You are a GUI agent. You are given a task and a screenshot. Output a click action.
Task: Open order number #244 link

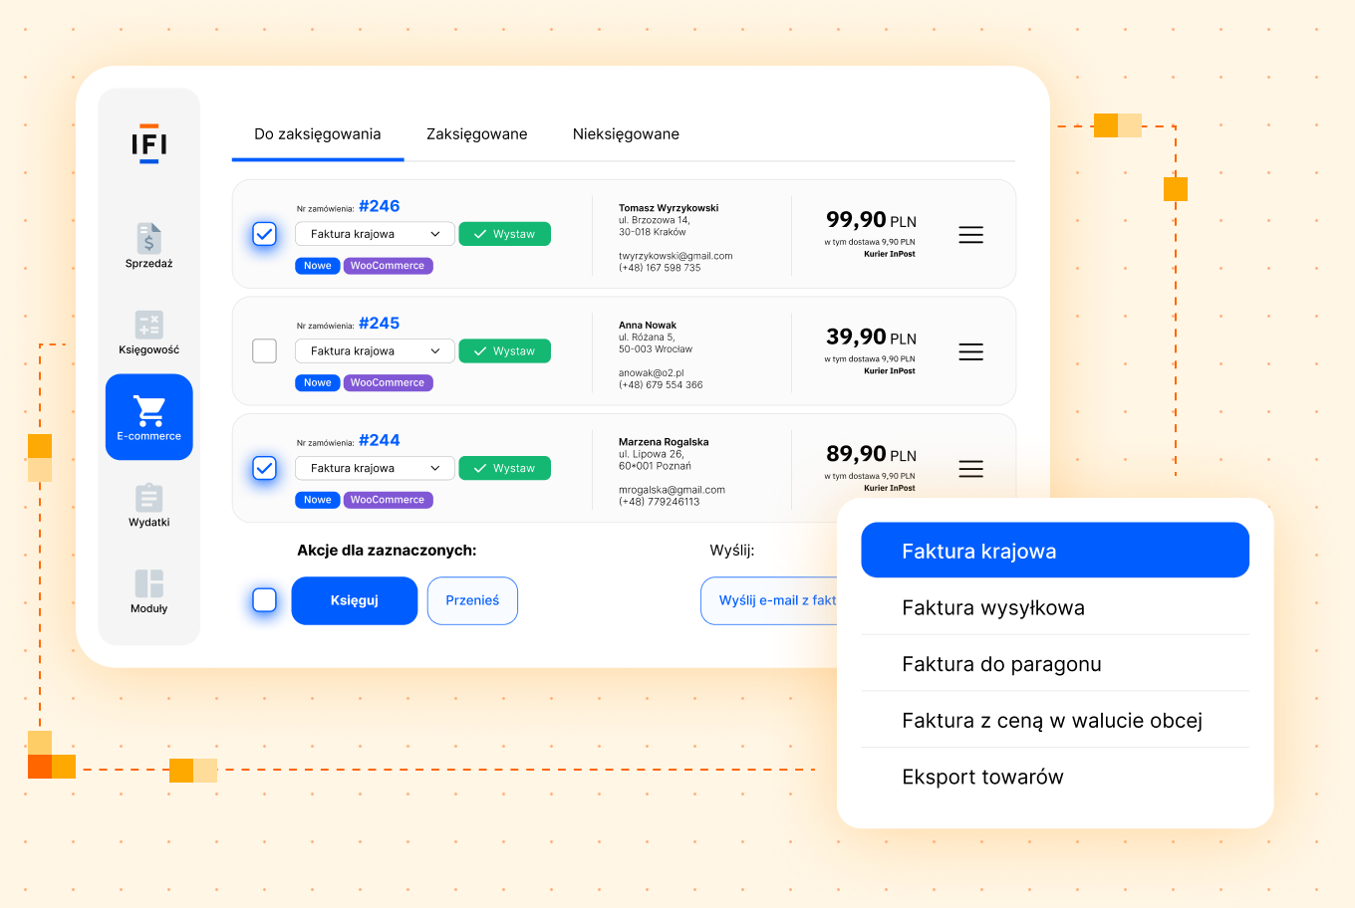[380, 440]
